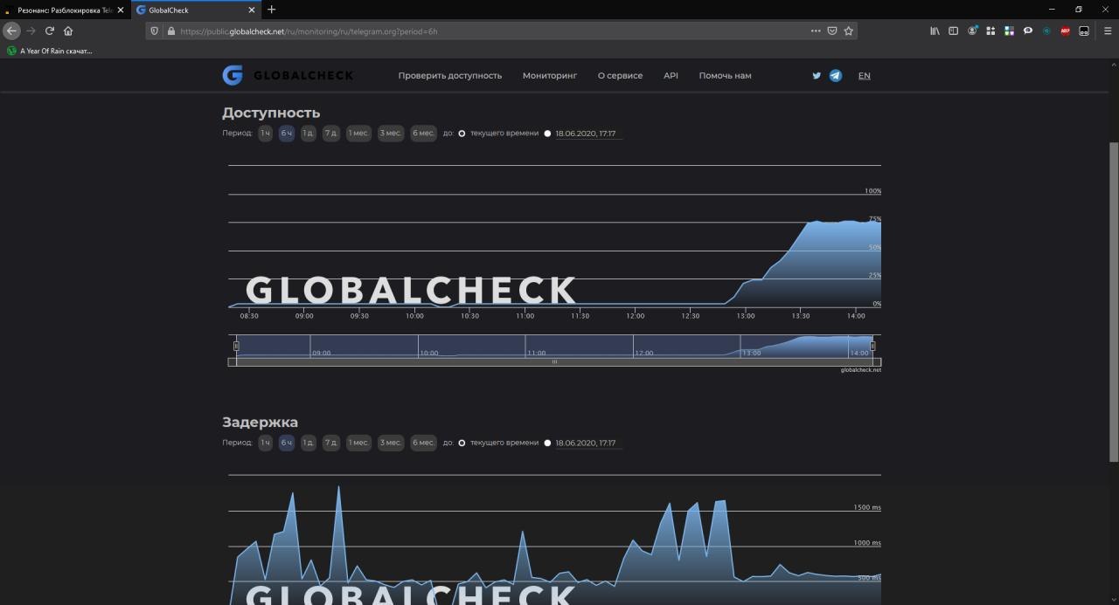1119x605 pixels.
Task: Open the Firefox hamburger menu
Action: click(x=1108, y=31)
